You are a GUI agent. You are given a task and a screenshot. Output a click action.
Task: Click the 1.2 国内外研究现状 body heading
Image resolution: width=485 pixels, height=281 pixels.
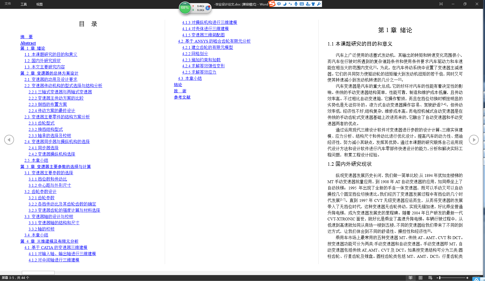350,164
